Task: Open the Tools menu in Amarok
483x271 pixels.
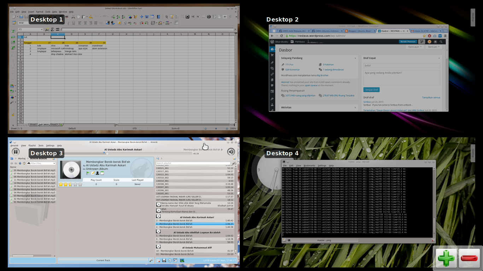Action: [41, 145]
